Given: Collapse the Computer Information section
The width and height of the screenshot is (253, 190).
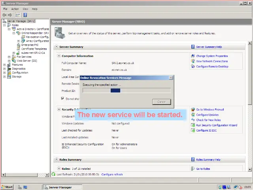Looking at the screenshot, I should pyautogui.click(x=59, y=56).
